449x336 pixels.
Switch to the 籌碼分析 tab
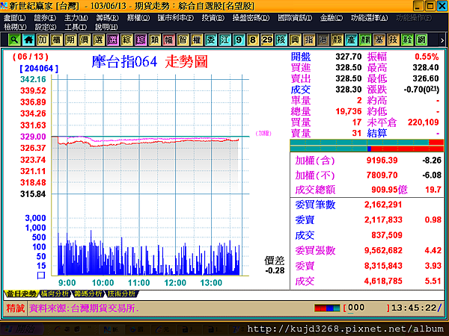(x=88, y=293)
